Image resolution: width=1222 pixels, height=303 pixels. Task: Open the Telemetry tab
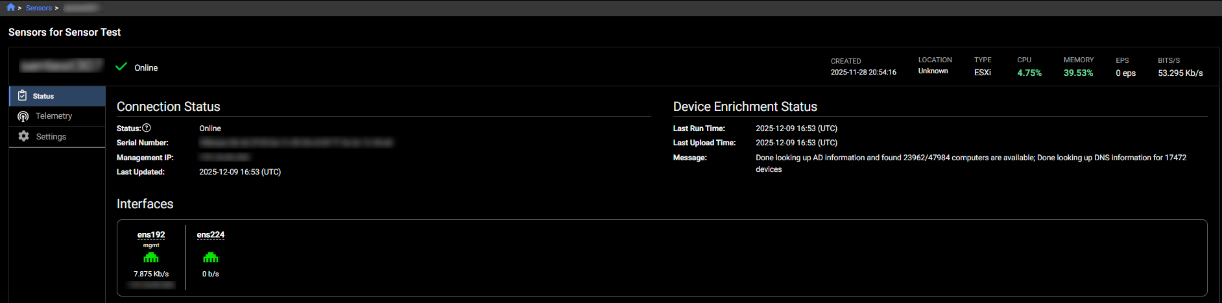click(x=54, y=116)
